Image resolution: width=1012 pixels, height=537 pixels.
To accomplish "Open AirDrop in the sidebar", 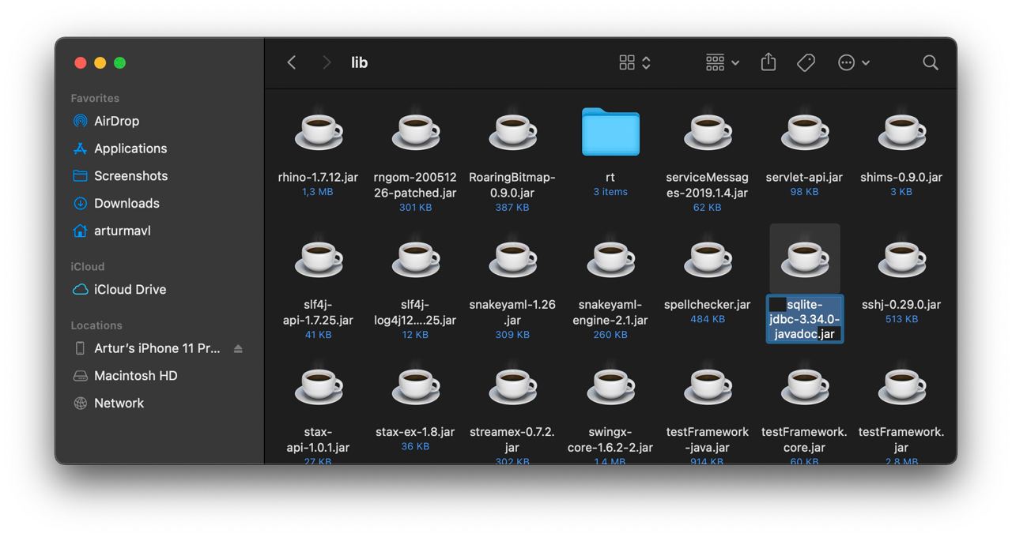I will coord(117,121).
